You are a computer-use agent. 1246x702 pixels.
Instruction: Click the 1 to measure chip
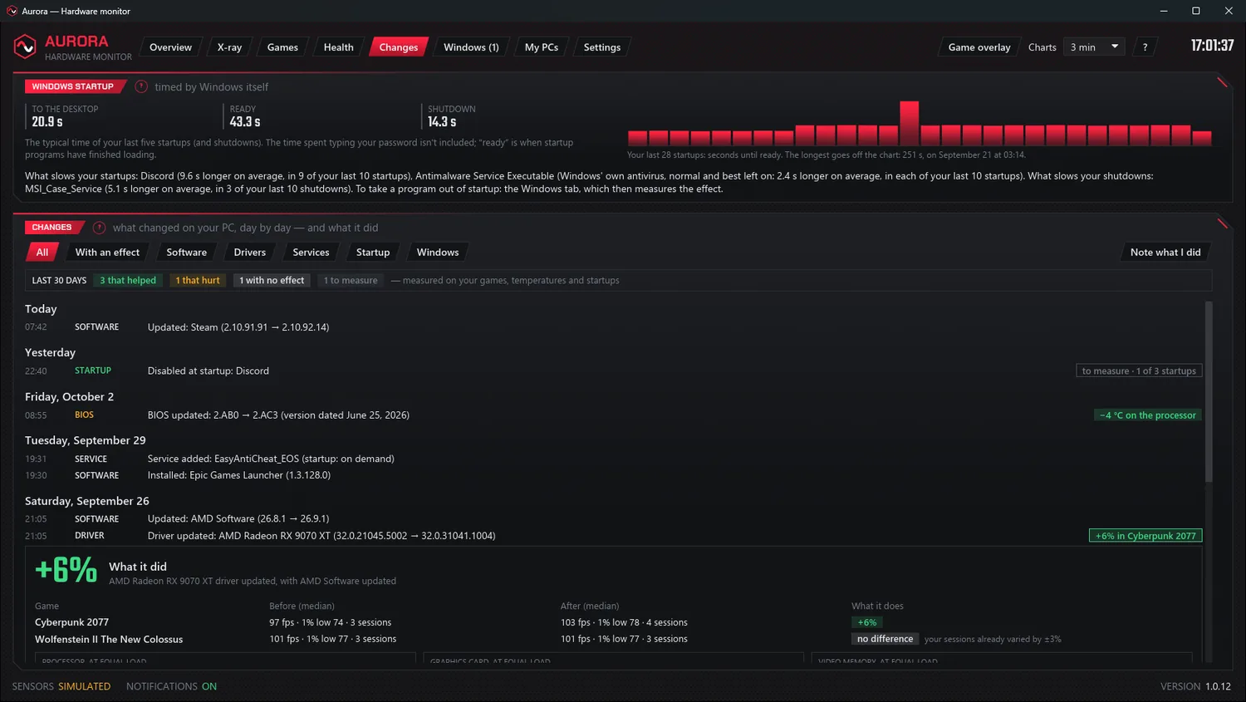coord(351,281)
